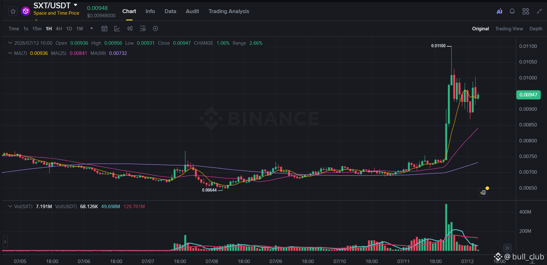Click the 07/11 date on time axis
Viewport: 547px width, 265px height.
(403, 261)
